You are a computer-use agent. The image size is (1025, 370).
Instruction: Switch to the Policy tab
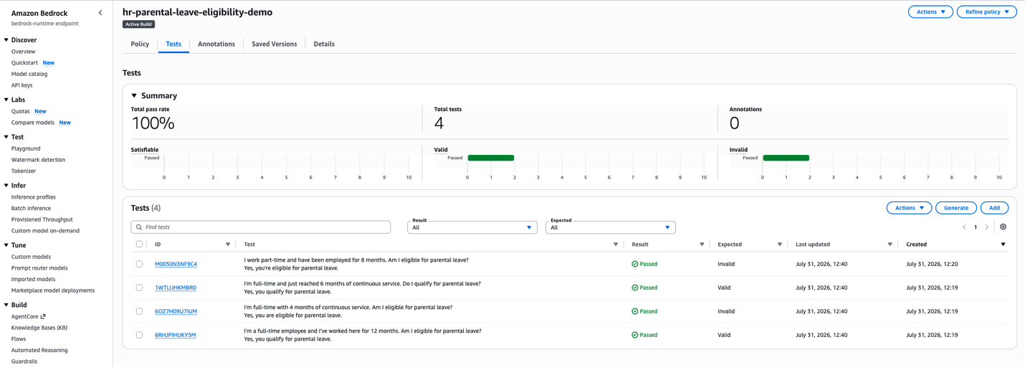[x=140, y=44]
